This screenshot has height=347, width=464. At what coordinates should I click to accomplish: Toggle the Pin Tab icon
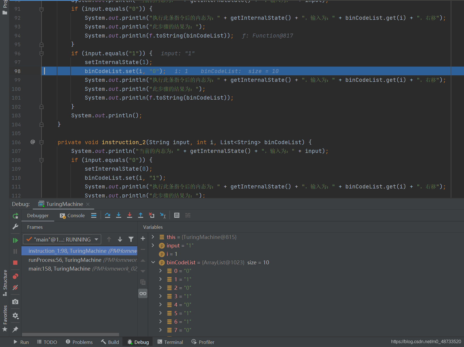15,329
